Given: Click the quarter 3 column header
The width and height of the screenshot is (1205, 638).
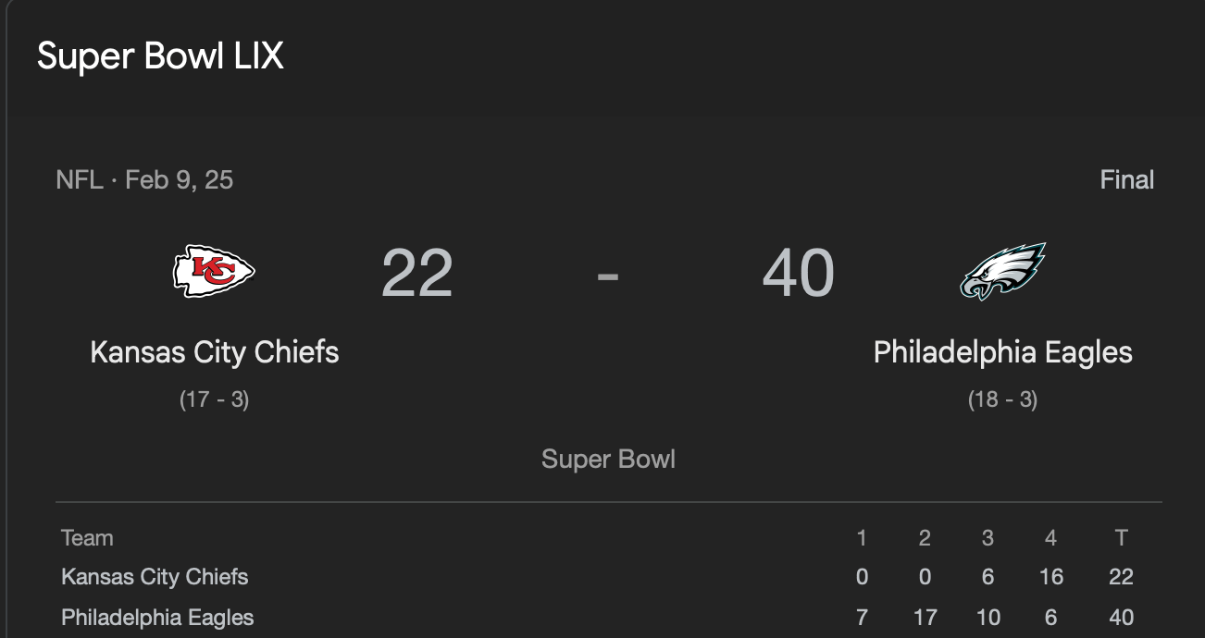Looking at the screenshot, I should click(988, 538).
